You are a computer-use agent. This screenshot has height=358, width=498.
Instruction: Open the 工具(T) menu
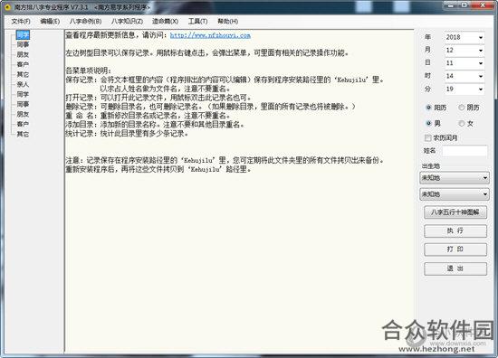[198, 22]
